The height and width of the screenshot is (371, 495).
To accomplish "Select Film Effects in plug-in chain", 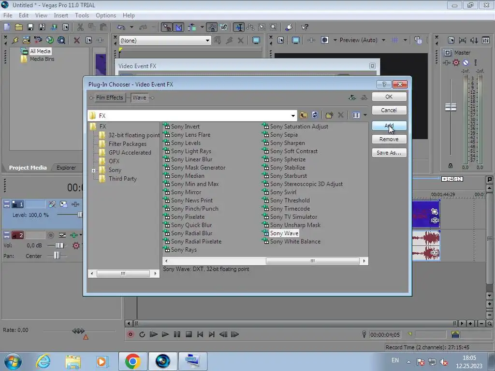I will click(x=110, y=98).
